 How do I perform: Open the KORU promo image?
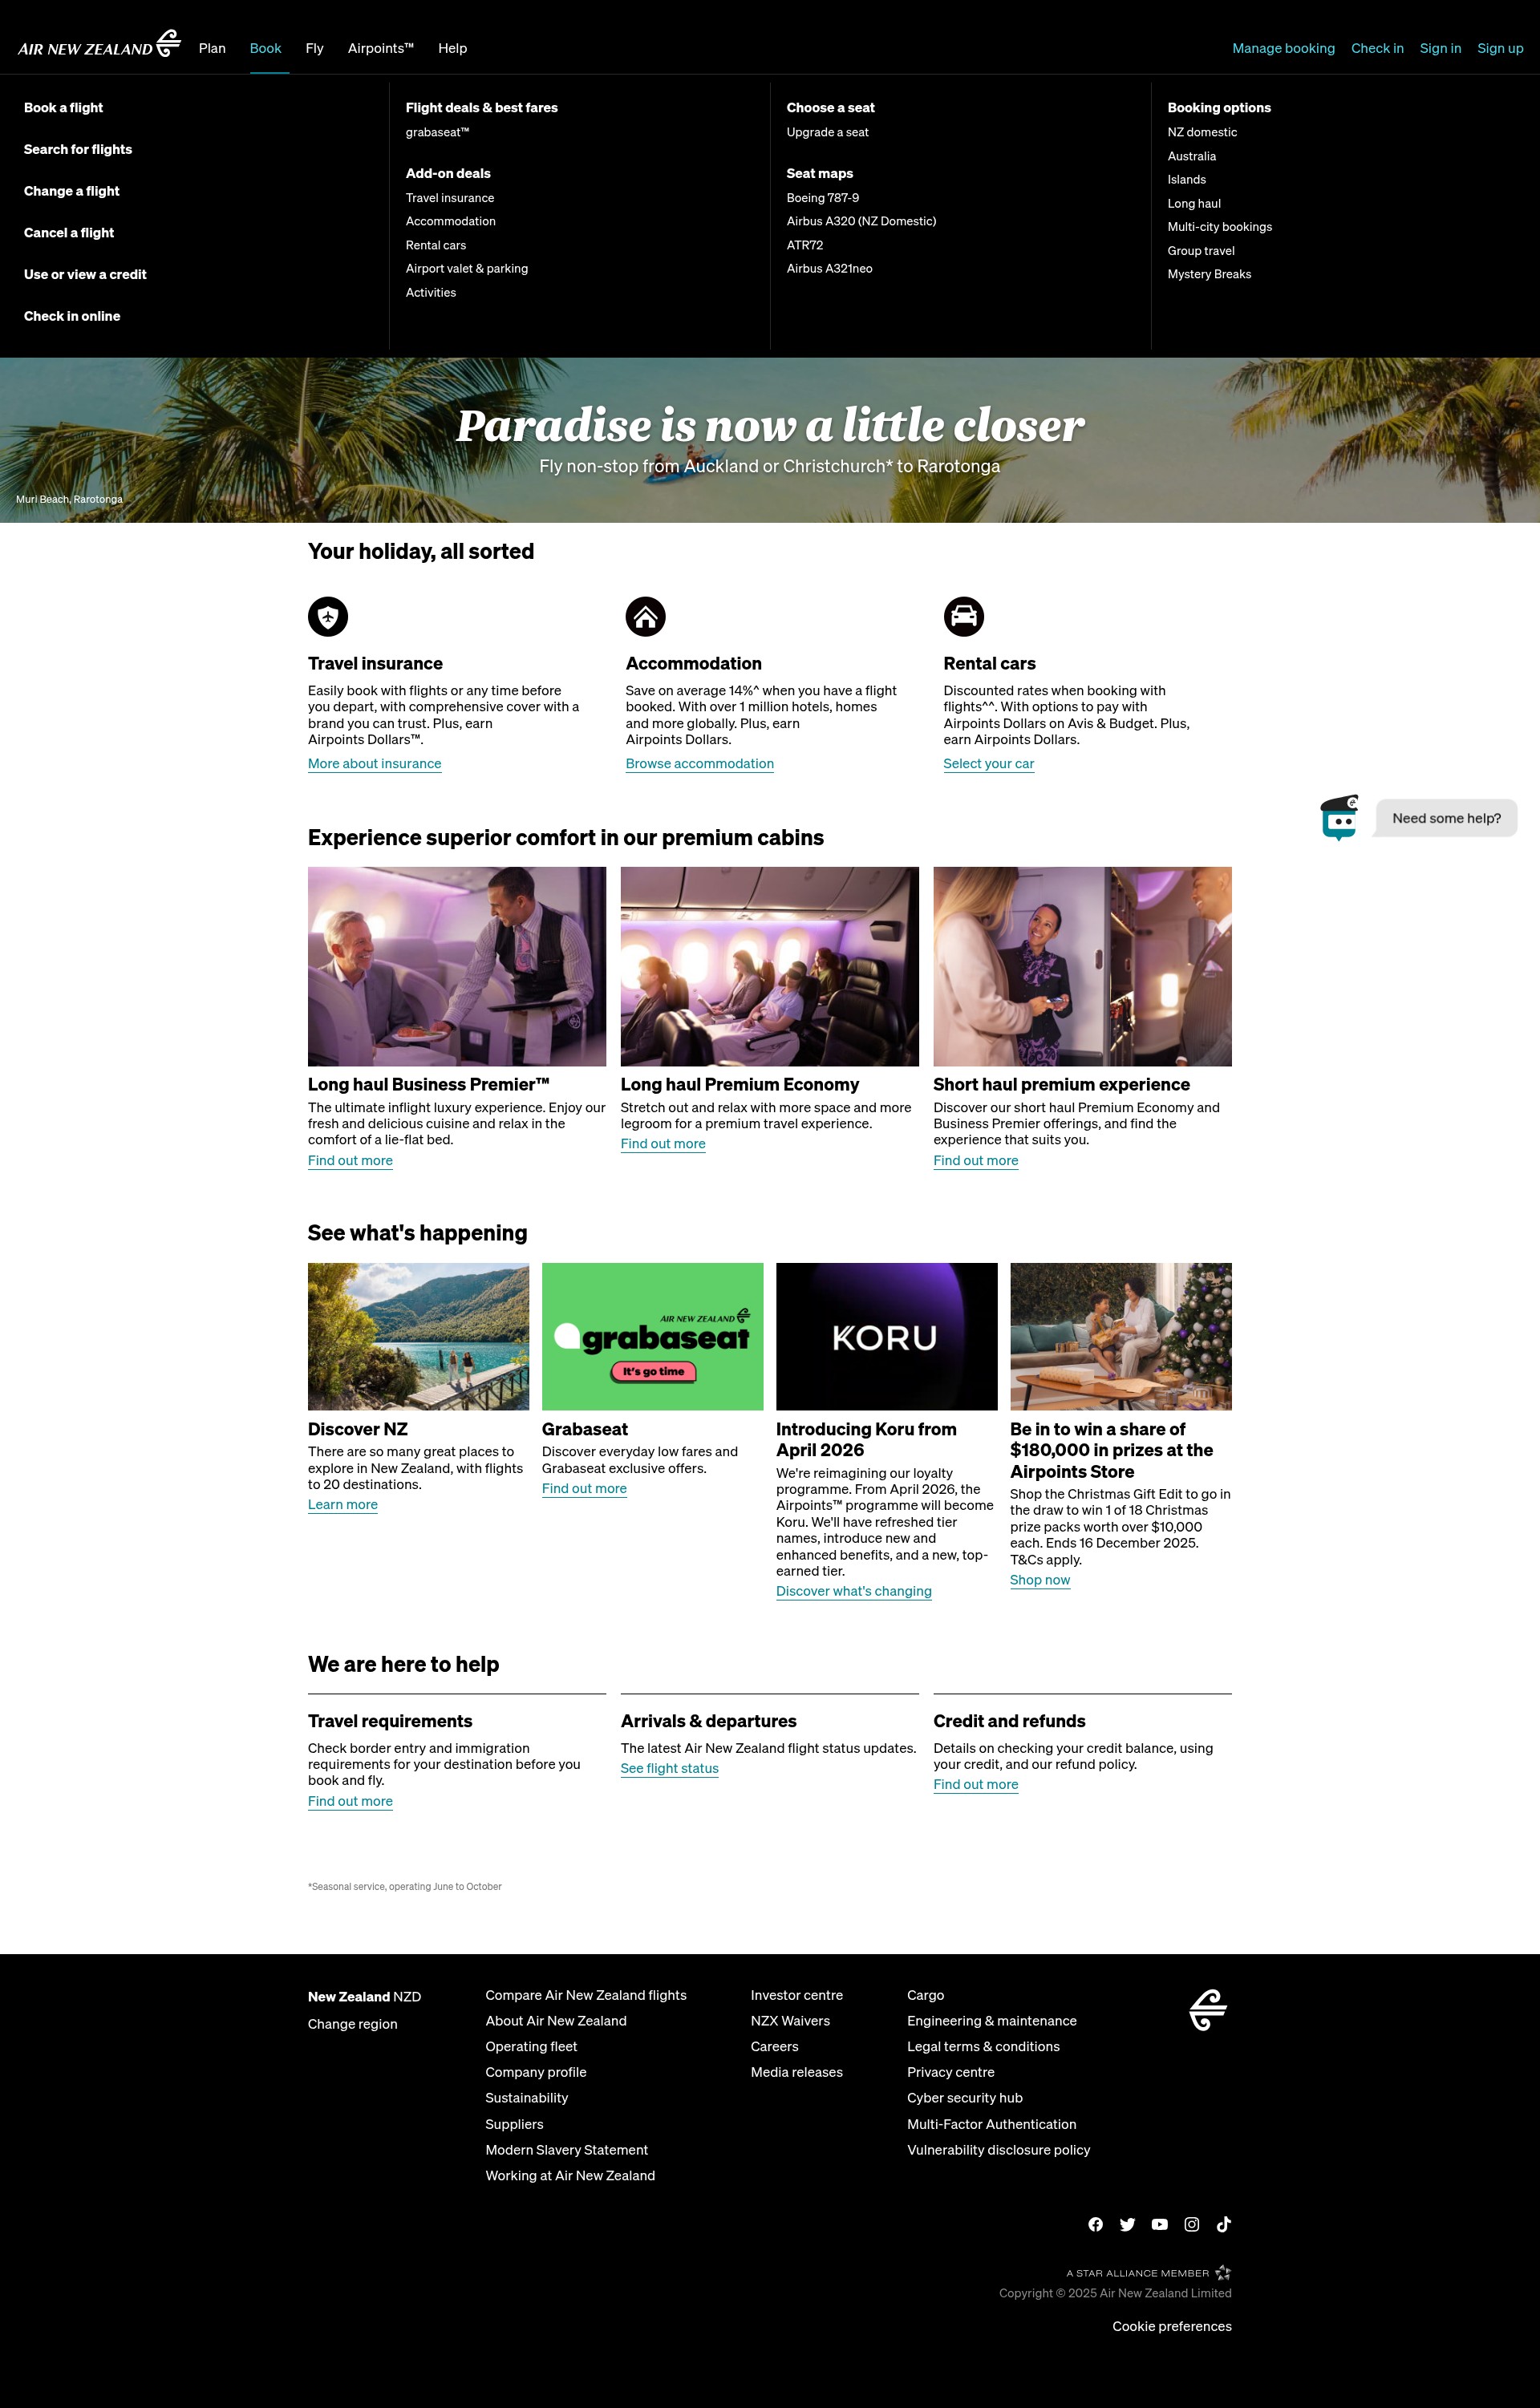(886, 1336)
